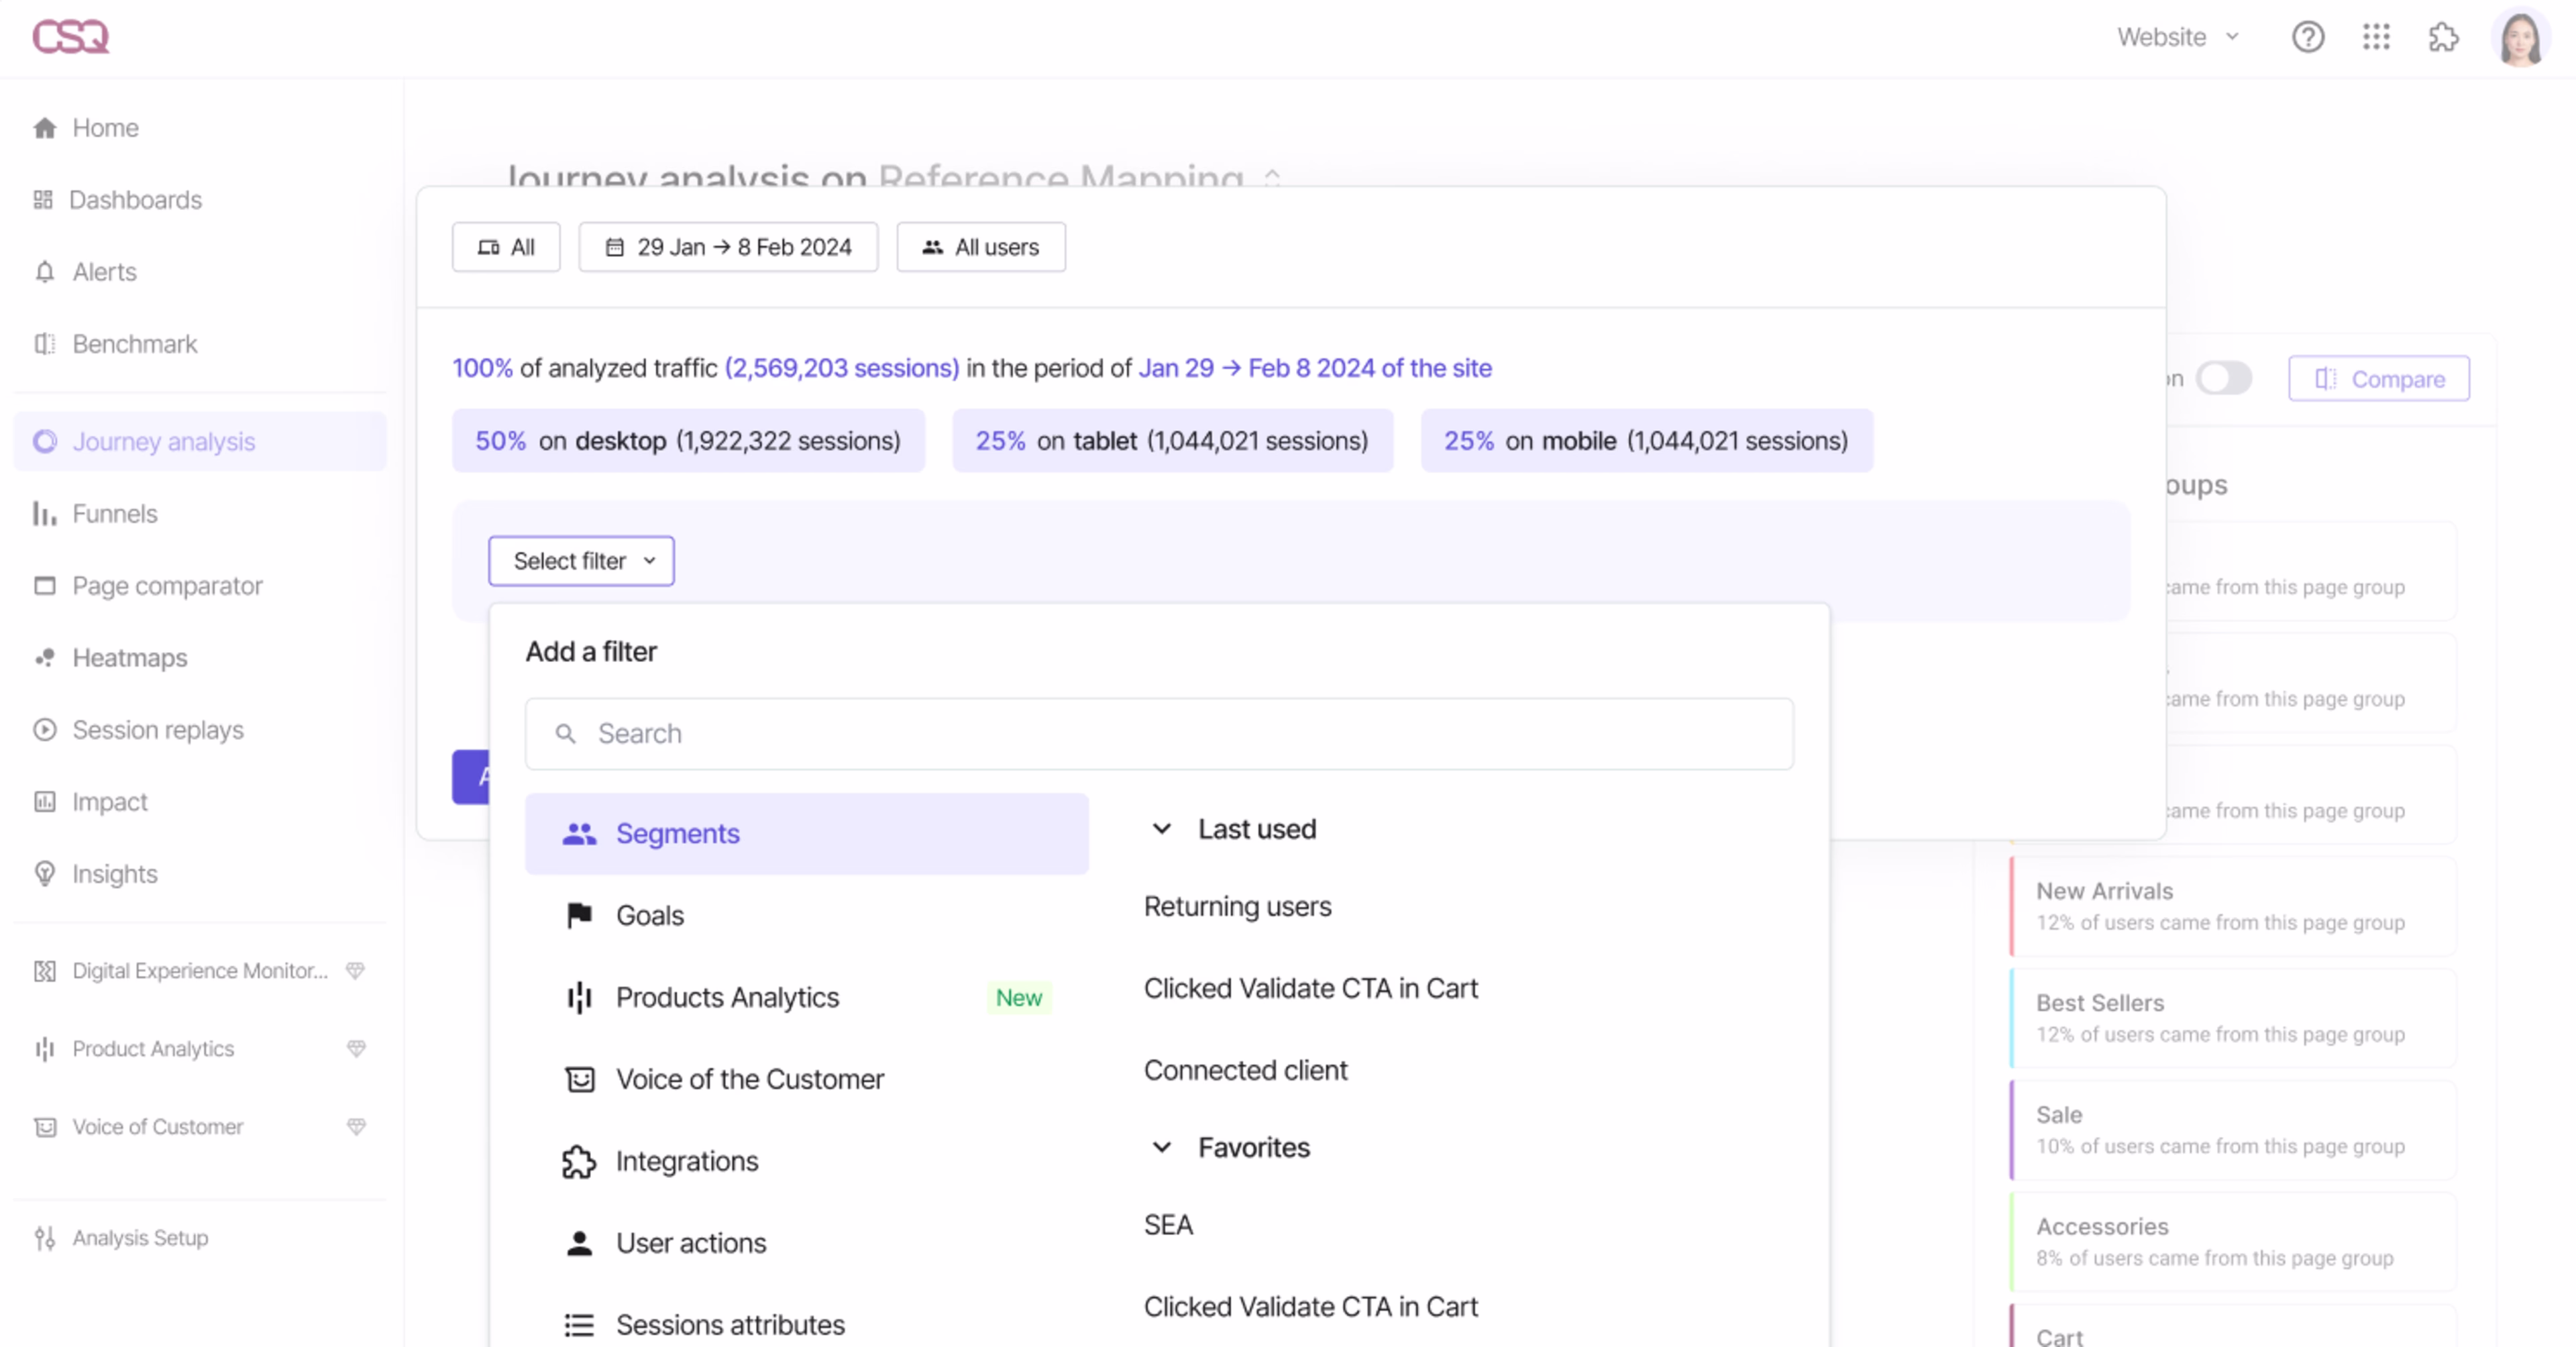Viewport: 2576px width, 1347px height.
Task: Open the 29 Jan to 8 Feb date picker
Action: (728, 246)
